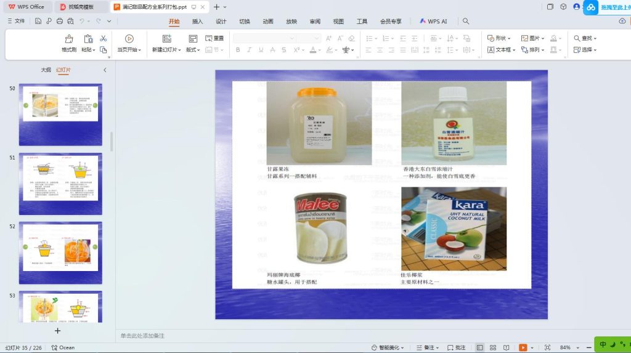Open text highlight color picker
Image resolution: width=631 pixels, height=353 pixels.
click(329, 50)
